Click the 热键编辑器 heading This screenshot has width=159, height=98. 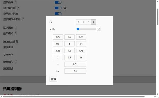12,89
